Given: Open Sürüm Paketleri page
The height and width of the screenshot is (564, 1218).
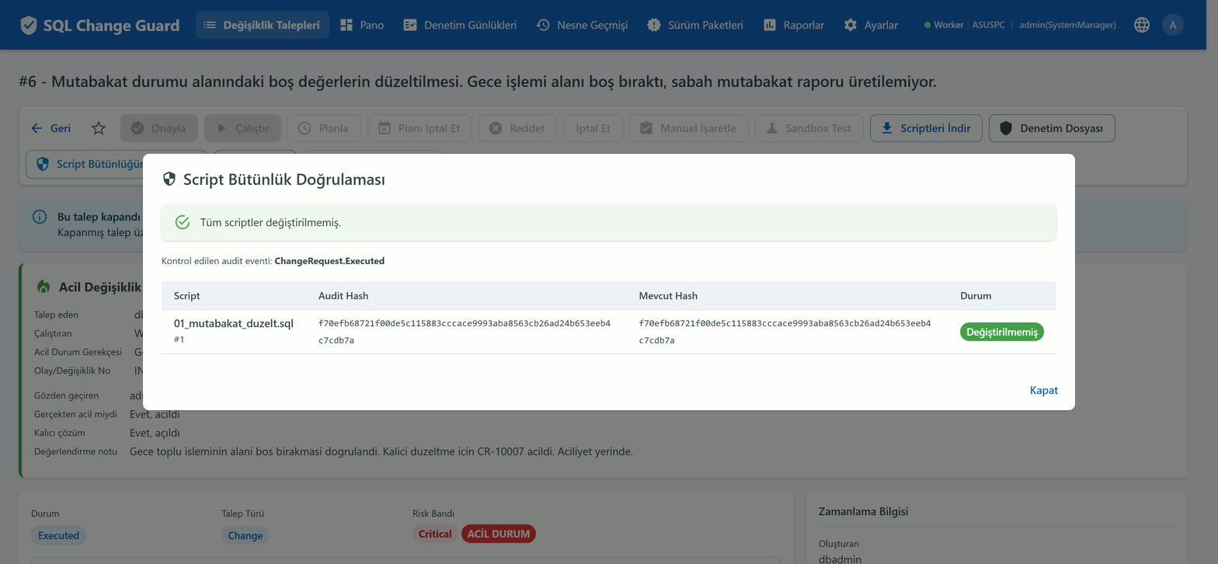Looking at the screenshot, I should (695, 25).
